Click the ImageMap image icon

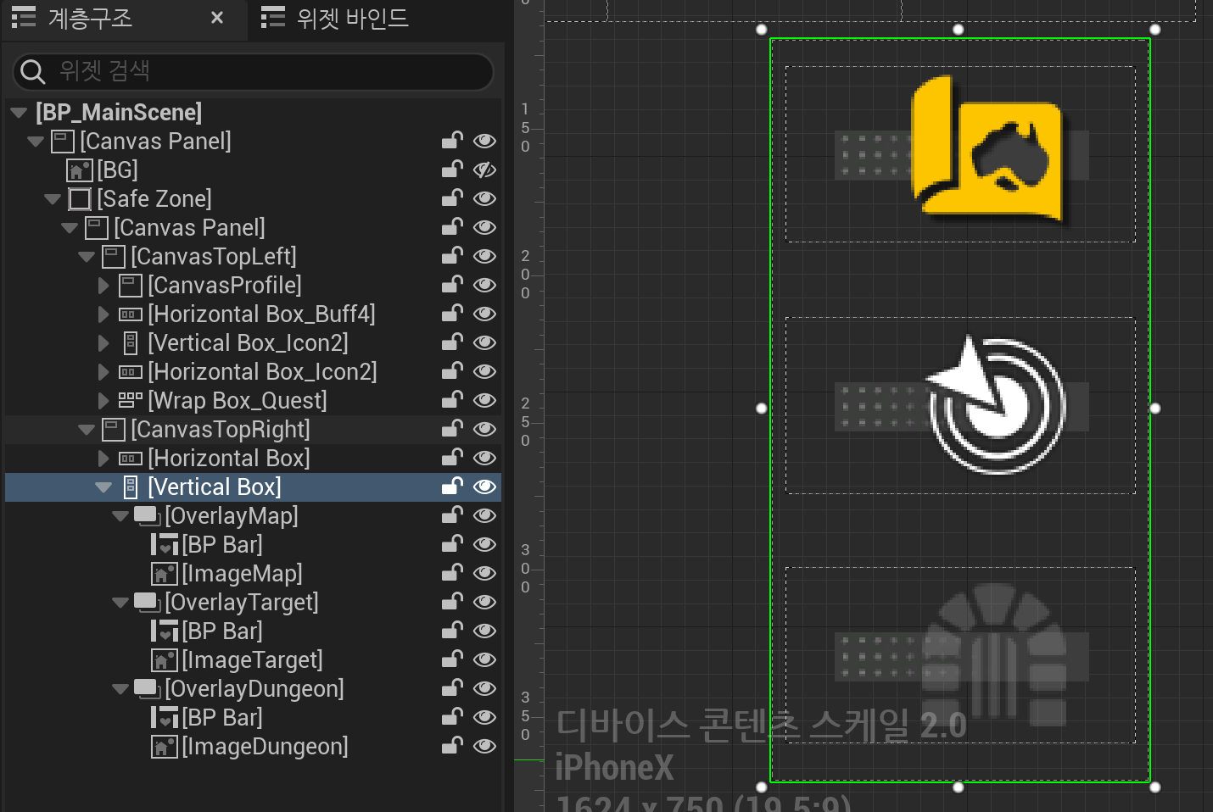(x=165, y=574)
